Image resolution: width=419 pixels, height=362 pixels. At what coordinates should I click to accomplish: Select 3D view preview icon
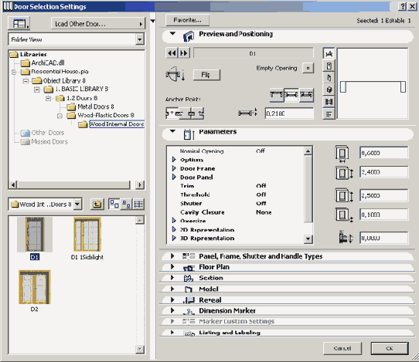pyautogui.click(x=329, y=90)
